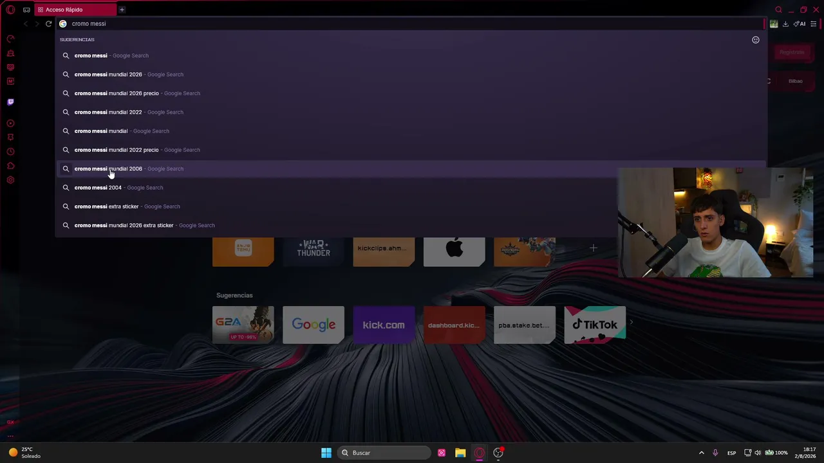
Task: Open the Temu speed dial tile
Action: (243, 251)
